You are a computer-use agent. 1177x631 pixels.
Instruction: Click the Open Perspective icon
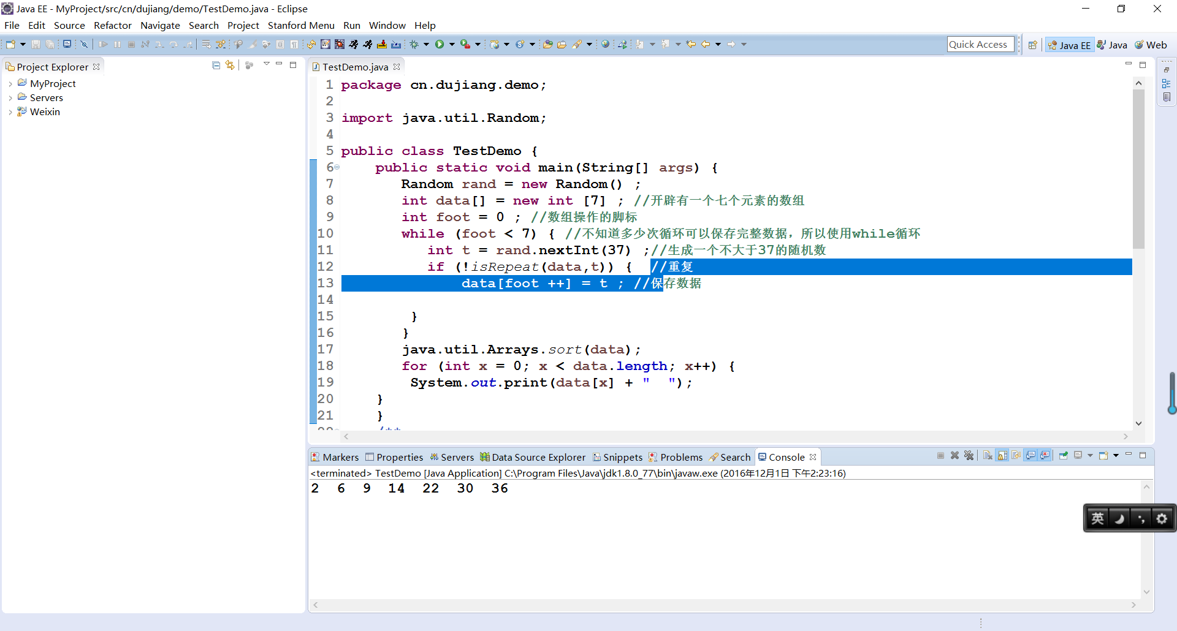click(x=1033, y=45)
